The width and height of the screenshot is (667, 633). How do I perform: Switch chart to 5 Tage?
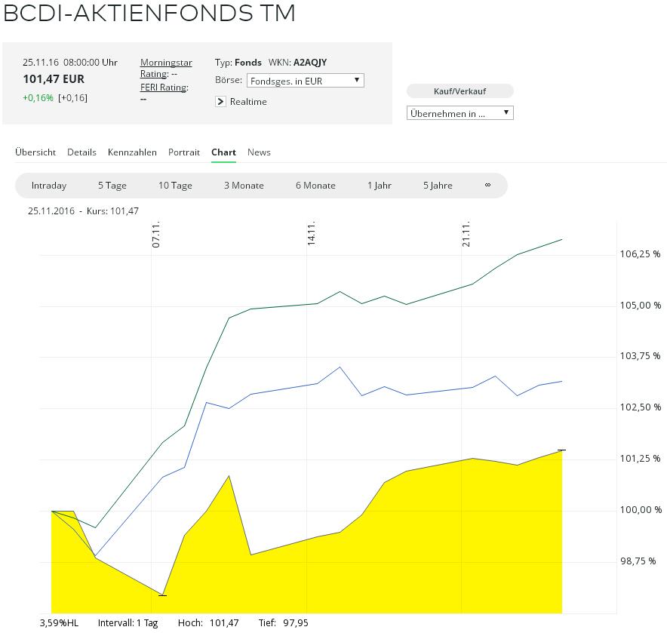click(112, 186)
